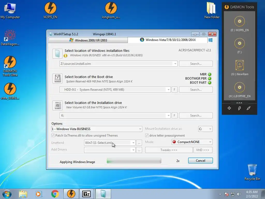Open Tweaks >>> options
This screenshot has width=265, height=199.
tap(169, 150)
